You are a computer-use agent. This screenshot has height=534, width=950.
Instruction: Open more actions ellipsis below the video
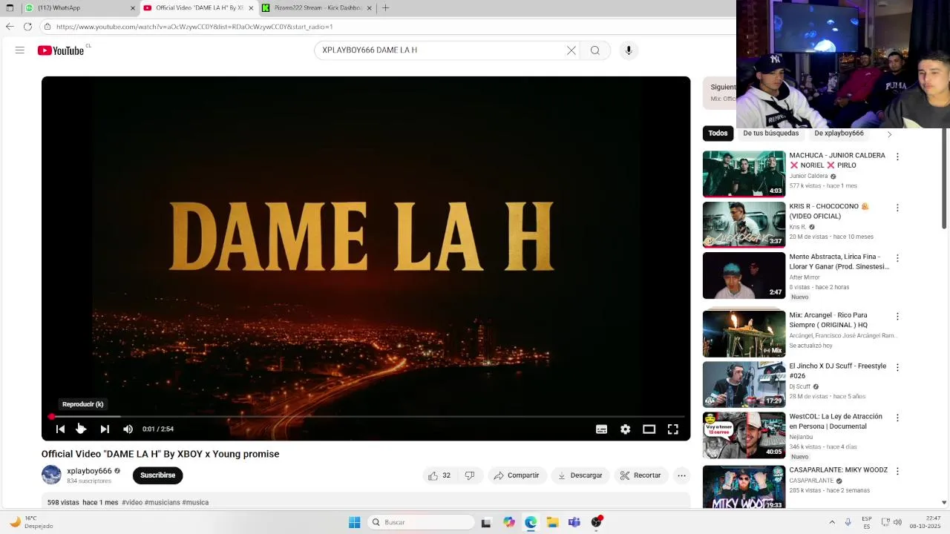click(x=681, y=475)
